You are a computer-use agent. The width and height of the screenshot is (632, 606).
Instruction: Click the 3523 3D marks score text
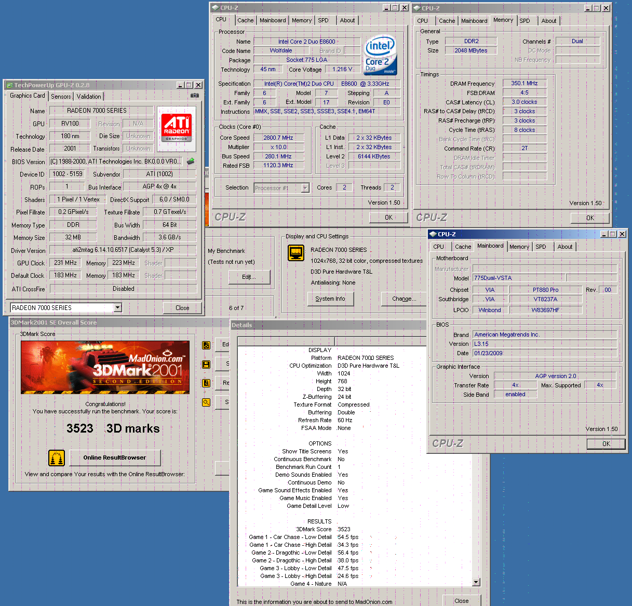pos(113,428)
